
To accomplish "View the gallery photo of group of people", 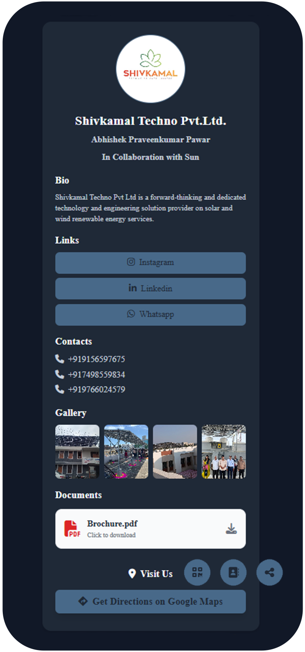I will coord(224,452).
